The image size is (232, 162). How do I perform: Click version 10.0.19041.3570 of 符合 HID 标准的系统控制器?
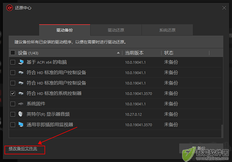pos(138,94)
